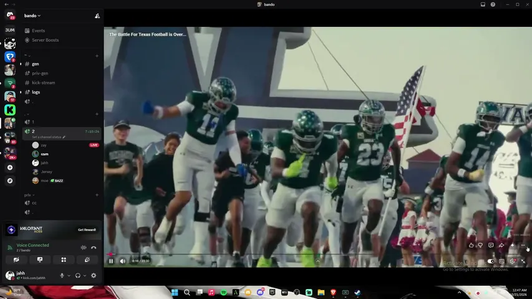Open Steam from the taskbar

coord(357,292)
